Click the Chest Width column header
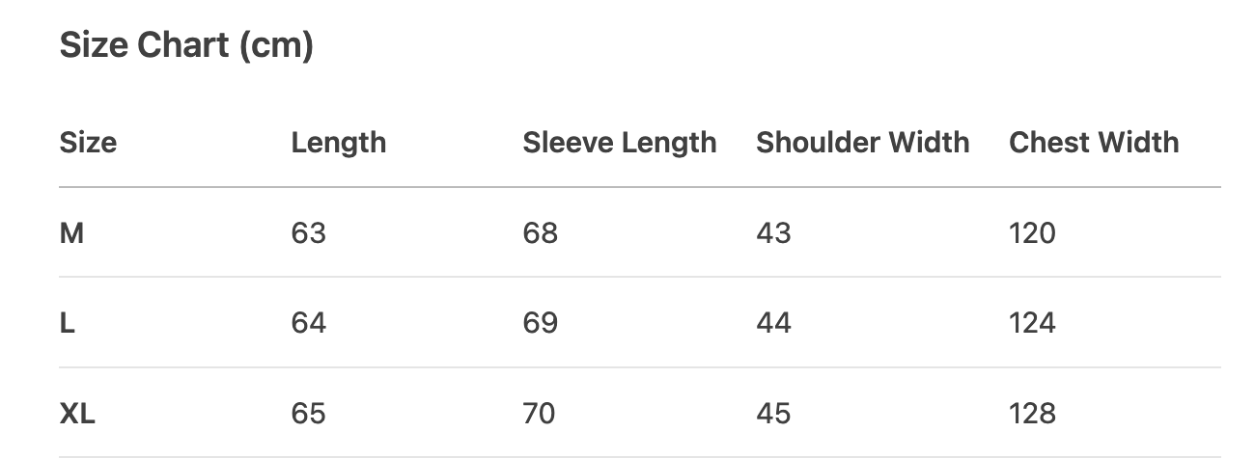 tap(1094, 143)
